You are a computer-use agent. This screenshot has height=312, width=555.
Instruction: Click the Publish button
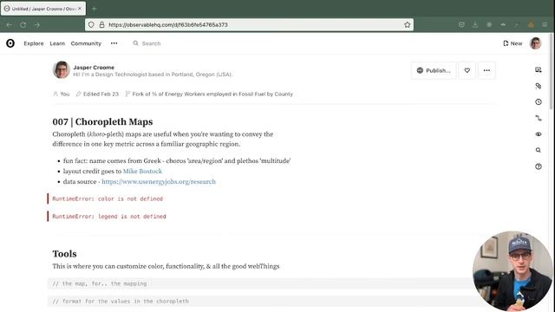click(x=434, y=70)
